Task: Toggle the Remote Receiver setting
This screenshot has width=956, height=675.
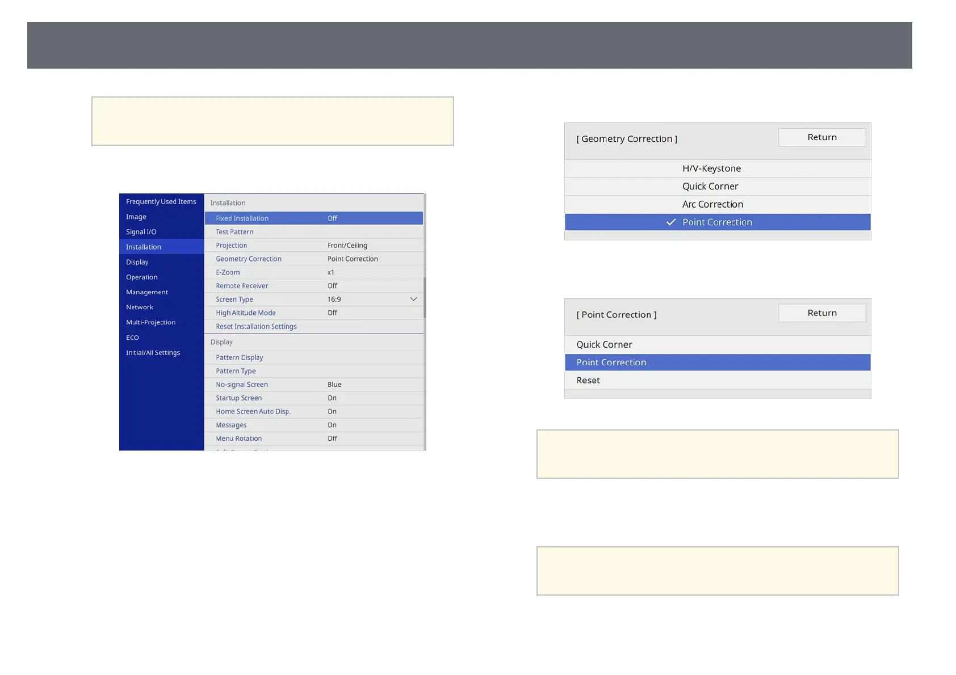Action: tap(313, 286)
